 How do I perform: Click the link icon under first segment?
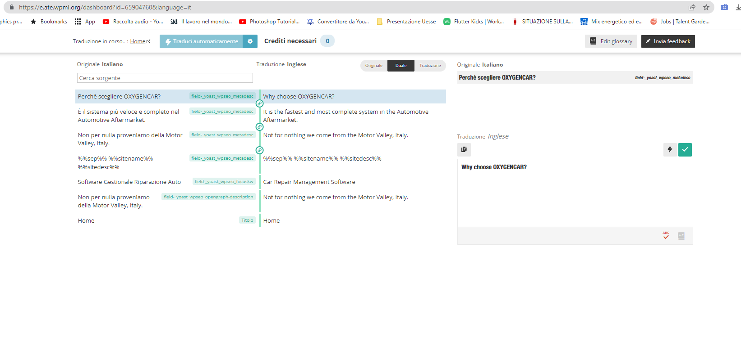point(259,103)
